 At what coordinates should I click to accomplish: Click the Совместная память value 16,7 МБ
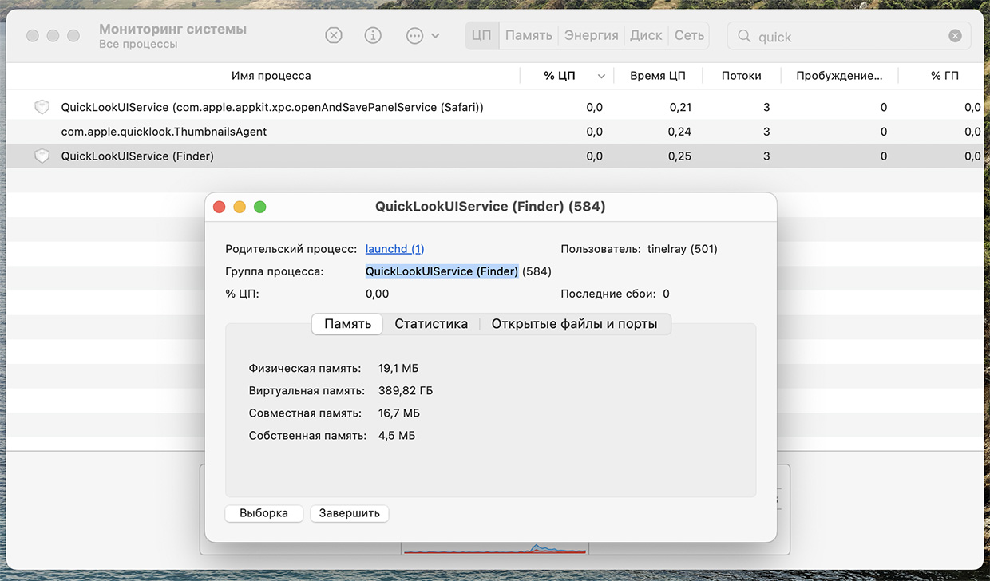[399, 413]
